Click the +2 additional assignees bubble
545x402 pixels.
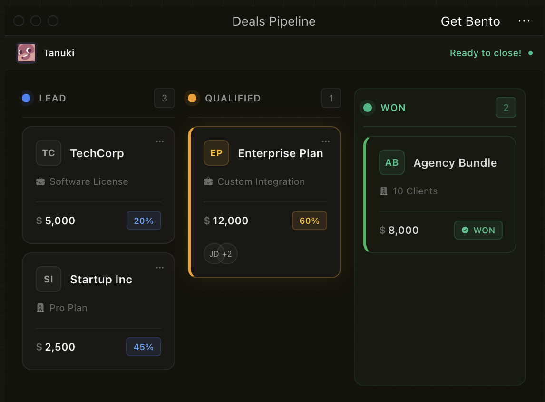[x=228, y=254]
